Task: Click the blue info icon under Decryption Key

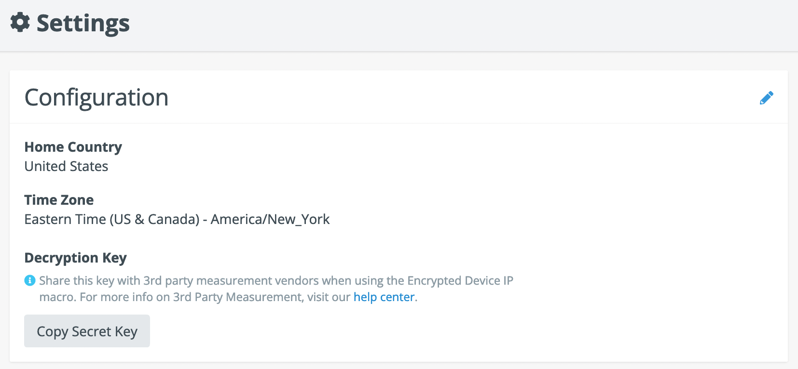Action: coord(30,280)
